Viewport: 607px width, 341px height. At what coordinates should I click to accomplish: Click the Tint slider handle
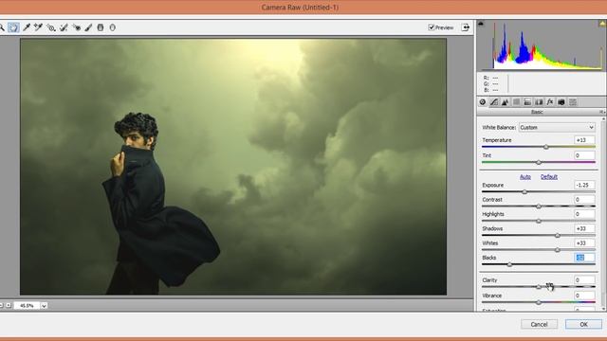539,162
